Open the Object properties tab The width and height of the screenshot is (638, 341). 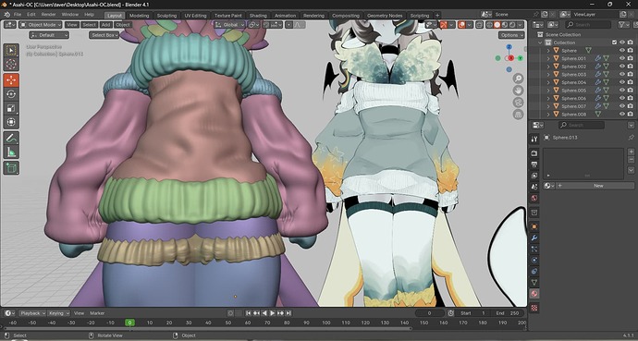coord(534,226)
